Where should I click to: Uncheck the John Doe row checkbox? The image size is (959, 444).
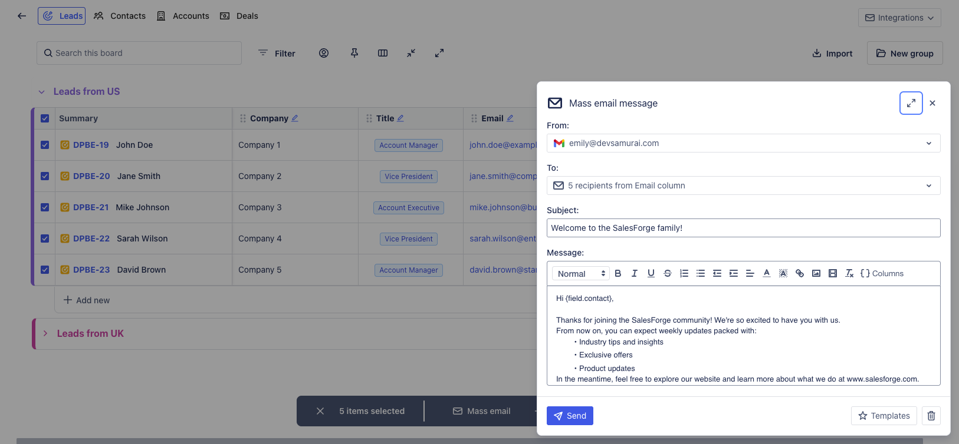coord(45,145)
